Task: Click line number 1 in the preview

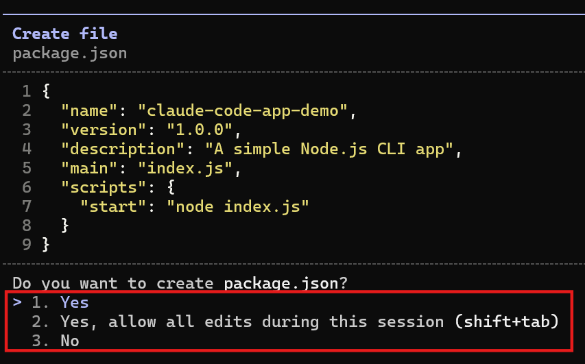Action: point(27,91)
